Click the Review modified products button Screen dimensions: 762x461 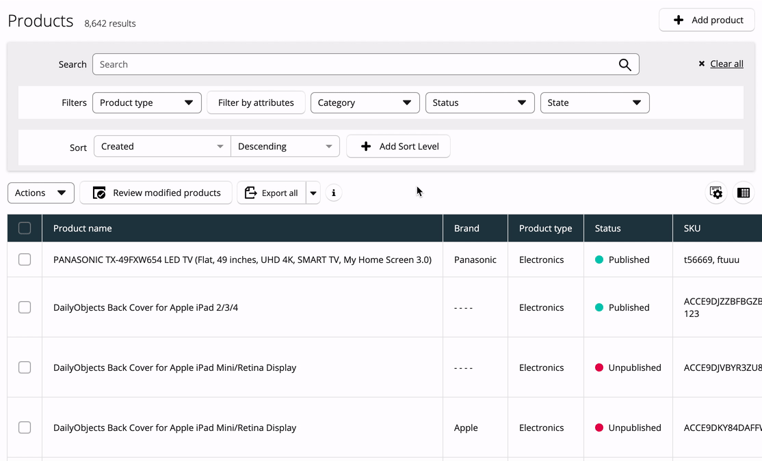click(156, 193)
